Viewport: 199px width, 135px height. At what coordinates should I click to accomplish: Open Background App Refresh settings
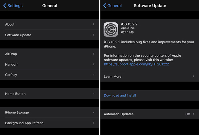click(x=49, y=123)
